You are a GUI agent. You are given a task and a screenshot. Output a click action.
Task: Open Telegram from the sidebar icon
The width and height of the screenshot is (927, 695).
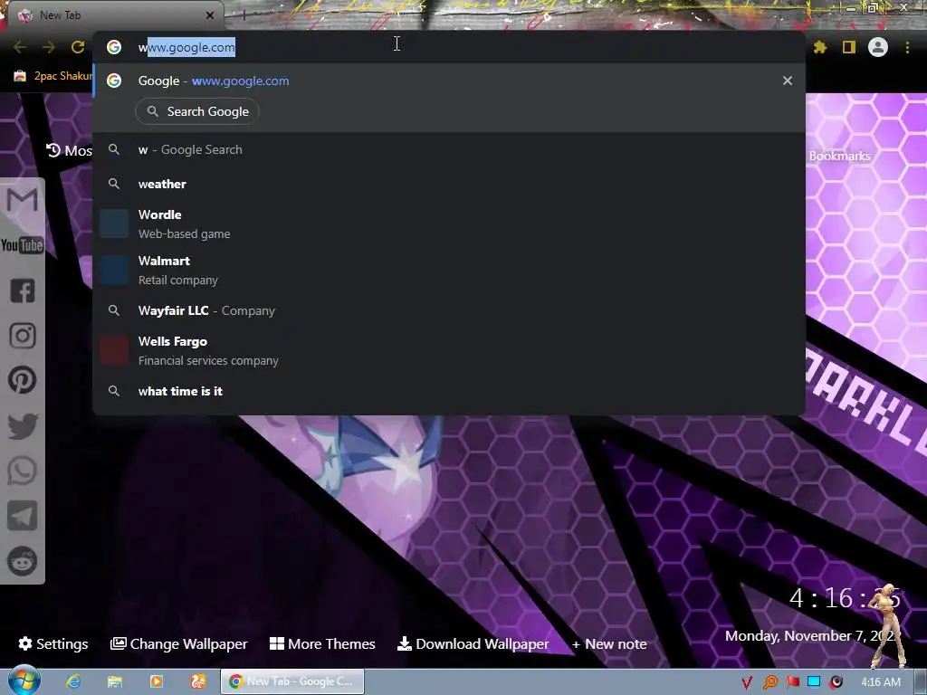coord(22,515)
